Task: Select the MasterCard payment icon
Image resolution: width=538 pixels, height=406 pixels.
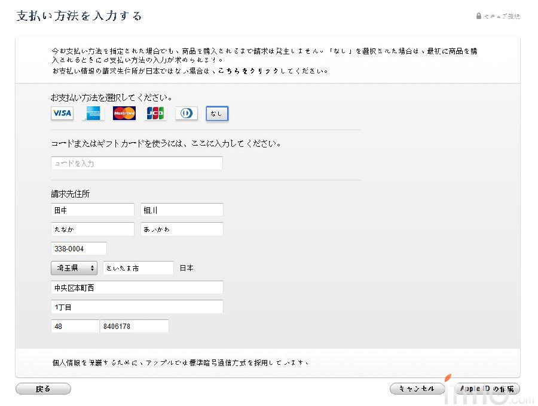Action: (124, 113)
